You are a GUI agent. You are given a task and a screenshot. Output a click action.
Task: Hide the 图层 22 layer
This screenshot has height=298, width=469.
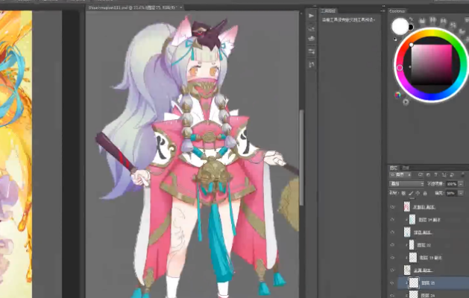point(392,245)
